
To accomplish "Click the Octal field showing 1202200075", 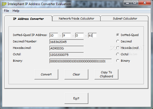I will (67, 55).
